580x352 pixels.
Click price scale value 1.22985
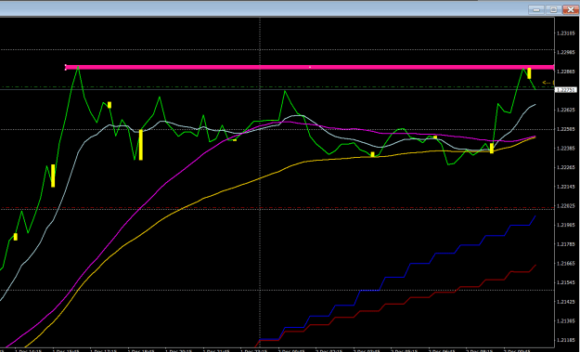566,52
